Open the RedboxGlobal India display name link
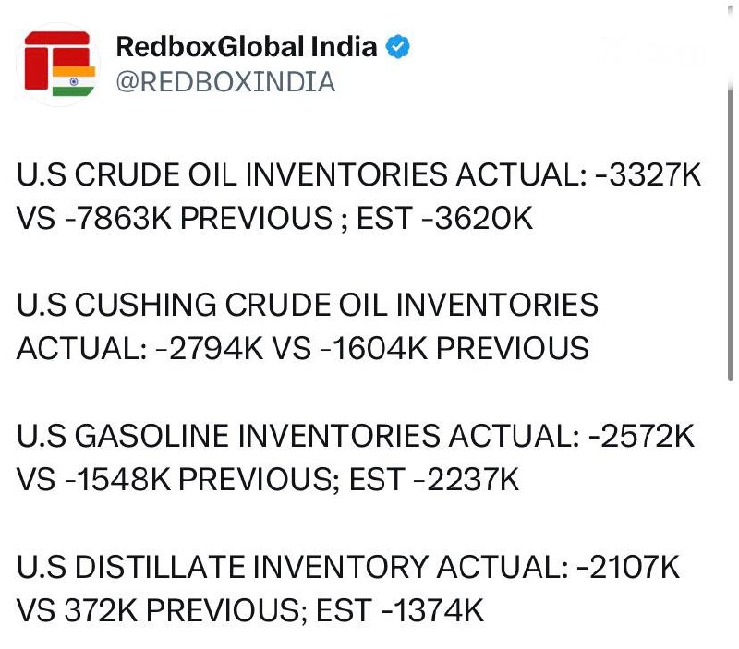Screen dimensions: 739x649 pyautogui.click(x=247, y=47)
